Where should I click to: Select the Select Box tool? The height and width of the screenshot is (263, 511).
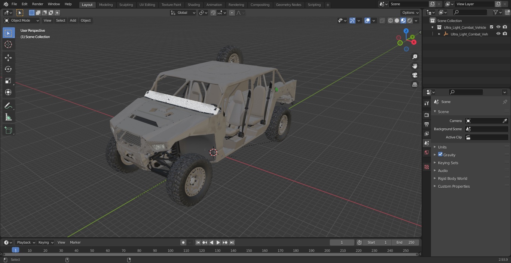[x=8, y=33]
